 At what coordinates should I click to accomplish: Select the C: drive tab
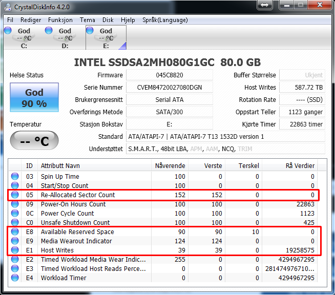(24, 37)
